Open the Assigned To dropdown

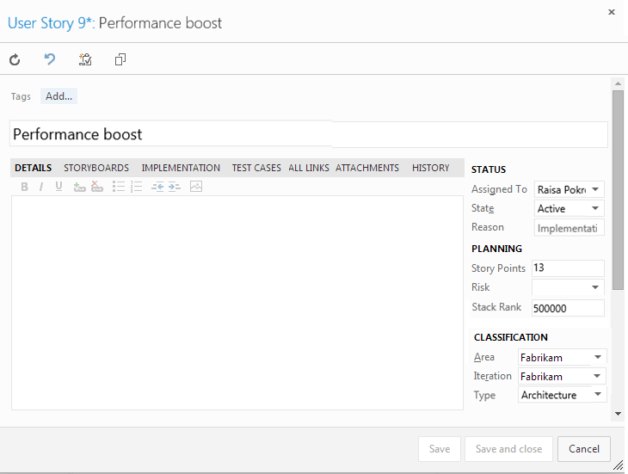pyautogui.click(x=595, y=189)
